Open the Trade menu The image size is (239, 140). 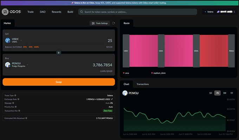[31, 12]
